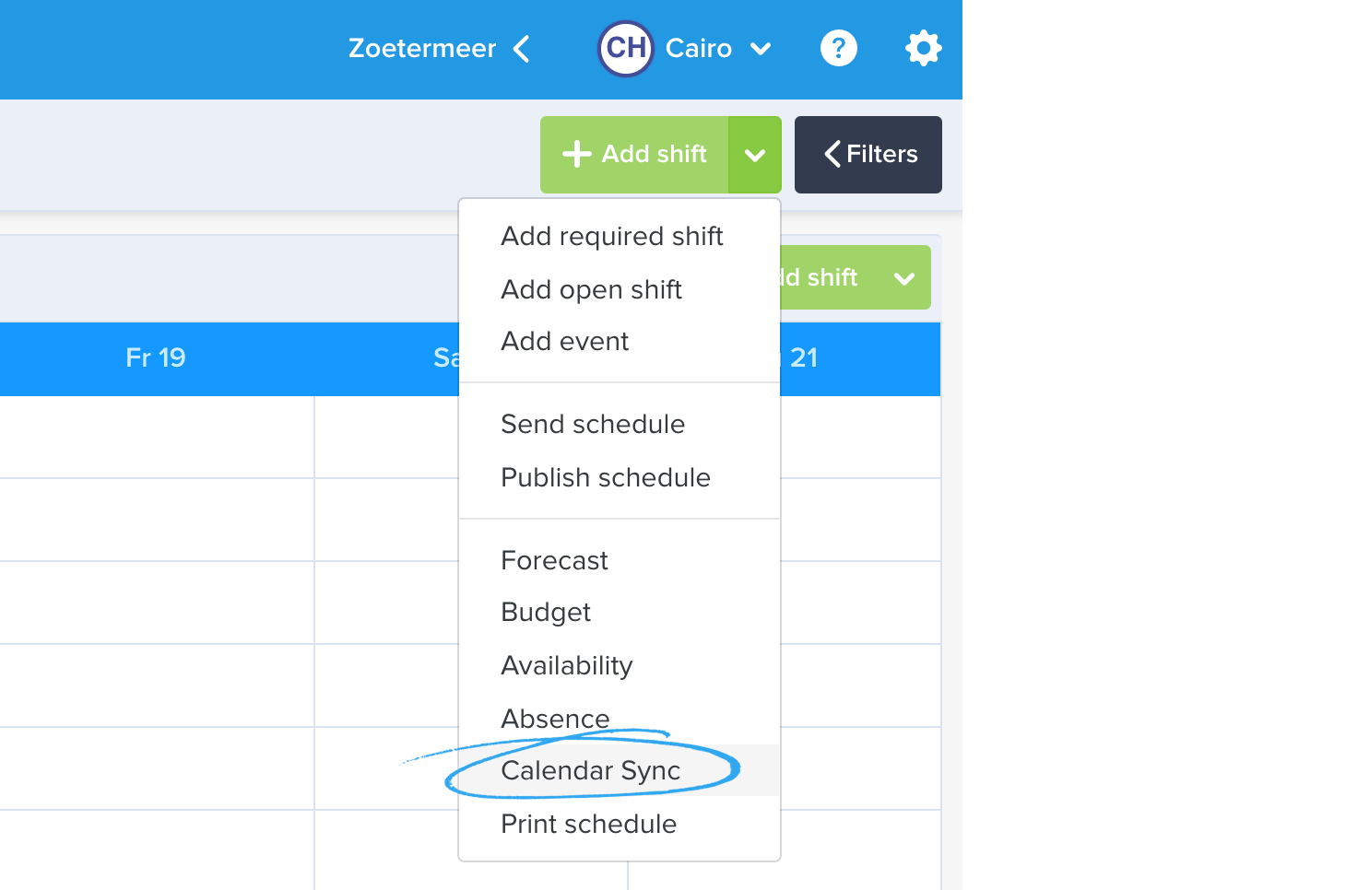The height and width of the screenshot is (890, 1346).
Task: Collapse location with Zoetermeer chevron arrow
Action: (x=521, y=49)
